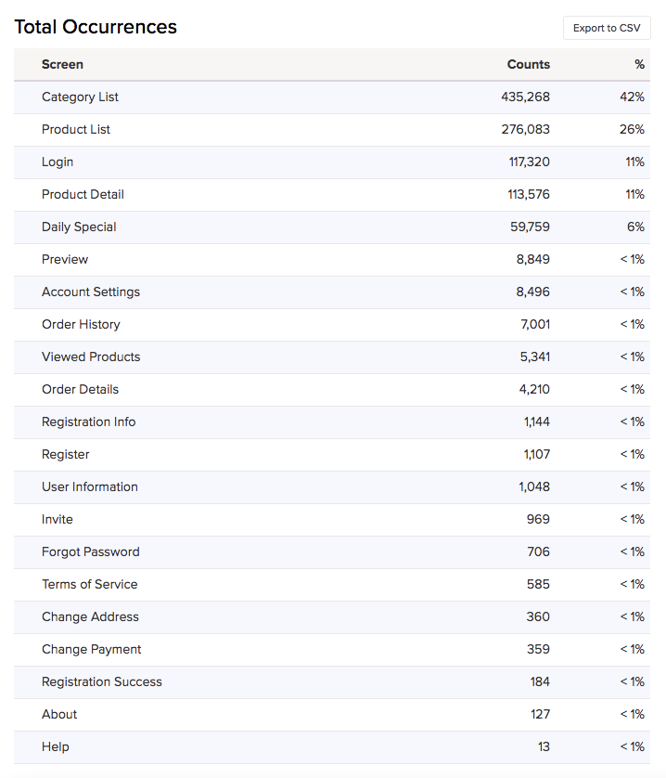666x778 pixels.
Task: Select the Change Payment row
Action: click(x=92, y=649)
